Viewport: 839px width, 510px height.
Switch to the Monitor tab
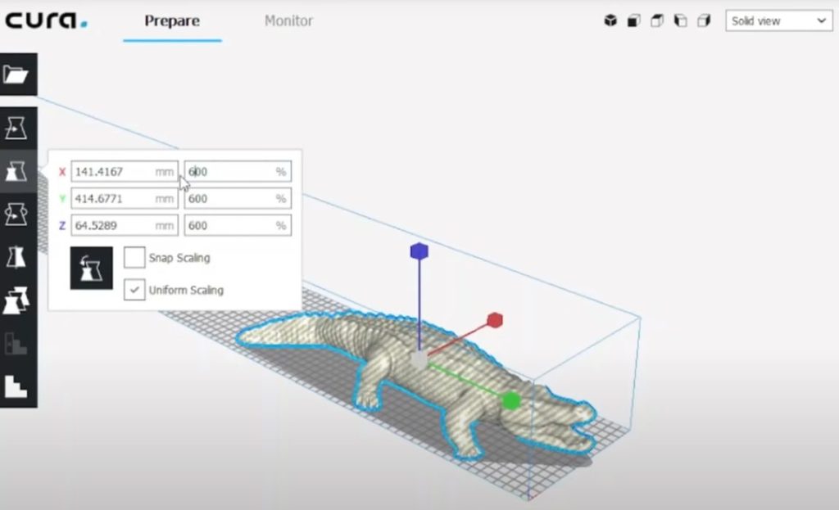point(288,21)
